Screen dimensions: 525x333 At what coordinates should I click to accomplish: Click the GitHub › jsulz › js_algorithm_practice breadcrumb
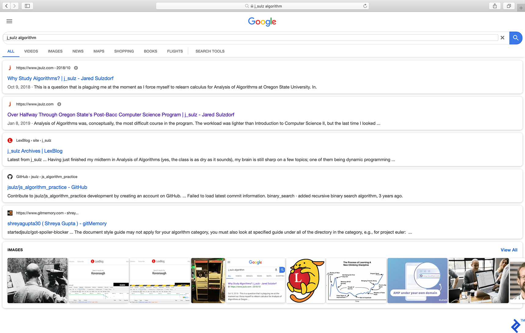click(47, 177)
